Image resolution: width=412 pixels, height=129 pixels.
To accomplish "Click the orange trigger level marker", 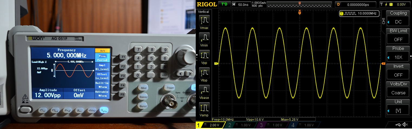I will (x=383, y=64).
